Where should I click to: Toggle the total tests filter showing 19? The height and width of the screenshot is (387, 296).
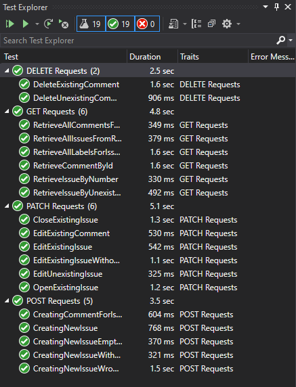[x=91, y=24]
